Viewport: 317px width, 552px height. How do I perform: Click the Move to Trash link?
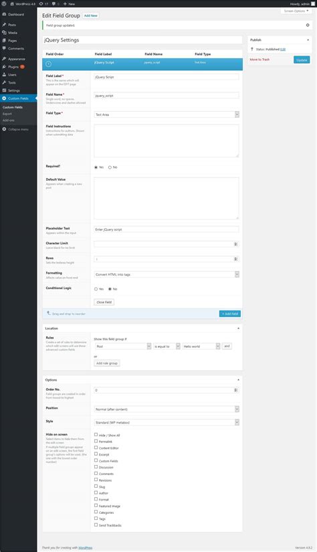(x=259, y=60)
